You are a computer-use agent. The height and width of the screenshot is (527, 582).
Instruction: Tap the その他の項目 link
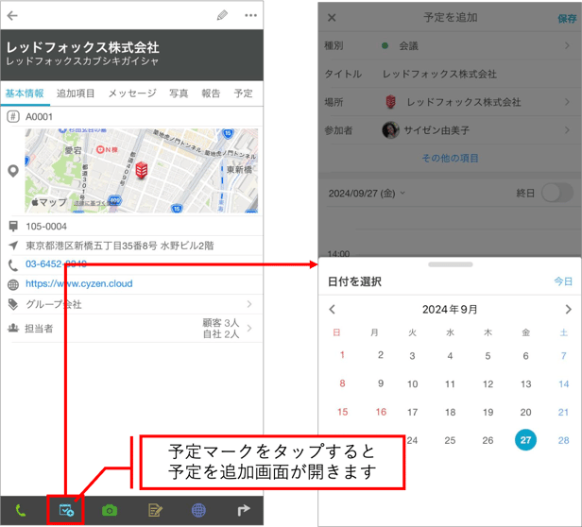coord(450,158)
